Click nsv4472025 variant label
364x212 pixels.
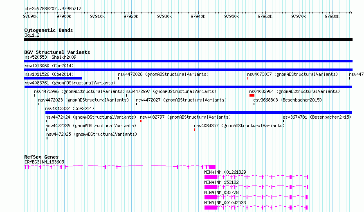pos(92,134)
